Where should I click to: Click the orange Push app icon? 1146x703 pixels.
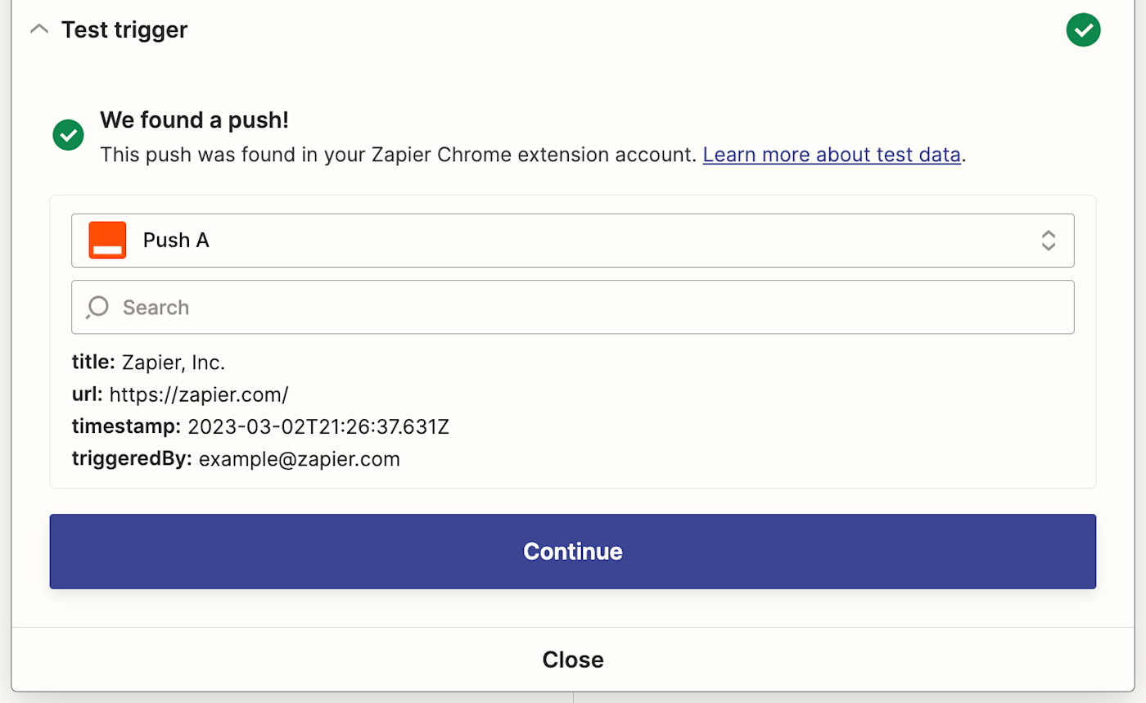tap(107, 240)
